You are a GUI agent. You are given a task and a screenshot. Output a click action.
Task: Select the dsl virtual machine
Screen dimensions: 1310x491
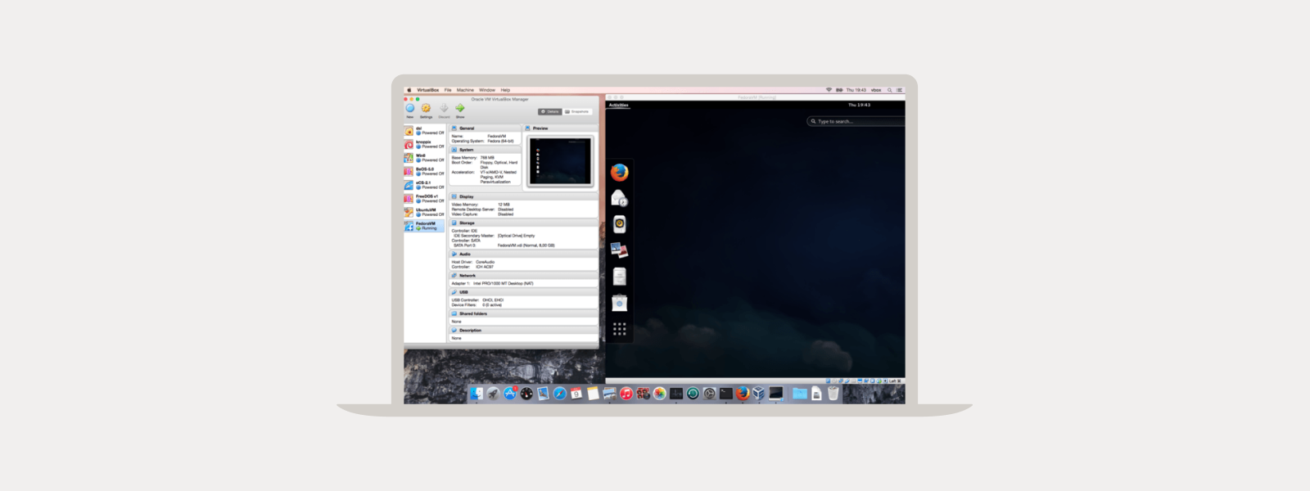point(424,131)
